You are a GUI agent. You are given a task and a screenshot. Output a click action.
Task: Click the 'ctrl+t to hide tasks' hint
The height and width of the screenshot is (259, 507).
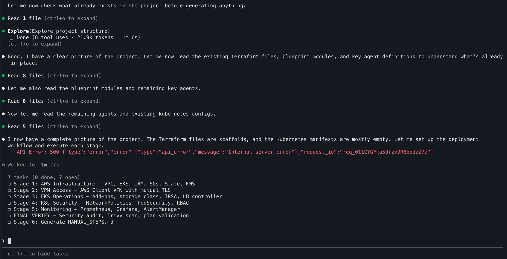(x=38, y=254)
